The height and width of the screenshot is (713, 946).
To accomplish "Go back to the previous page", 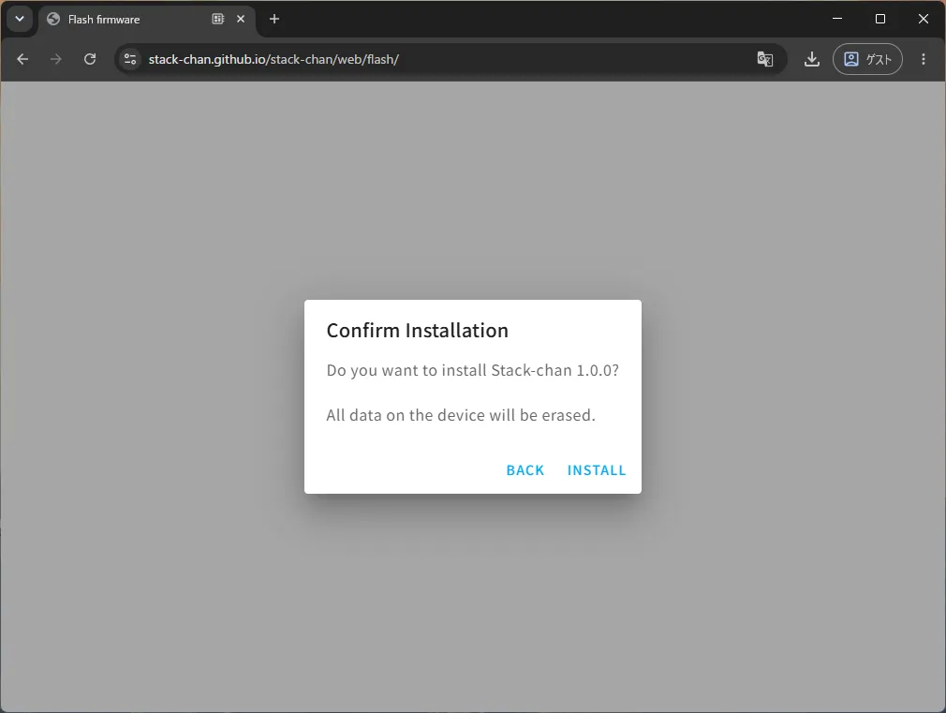I will 22,59.
